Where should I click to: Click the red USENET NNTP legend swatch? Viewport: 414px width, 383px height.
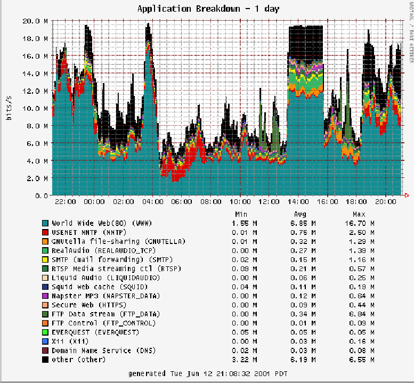click(x=46, y=232)
